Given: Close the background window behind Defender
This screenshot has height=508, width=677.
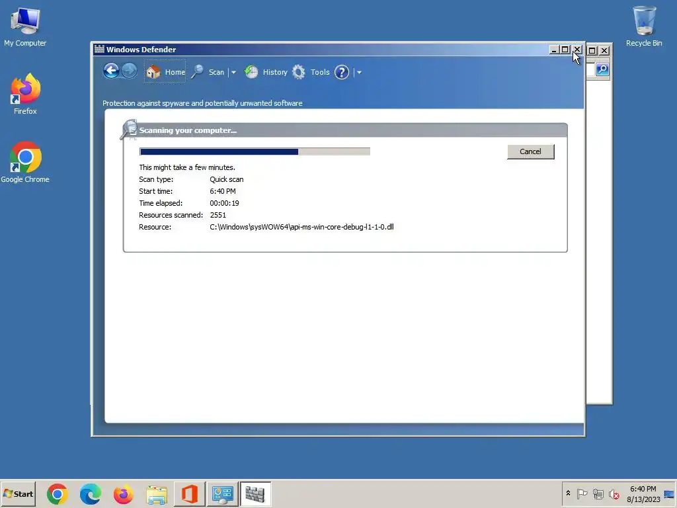Looking at the screenshot, I should pyautogui.click(x=604, y=50).
